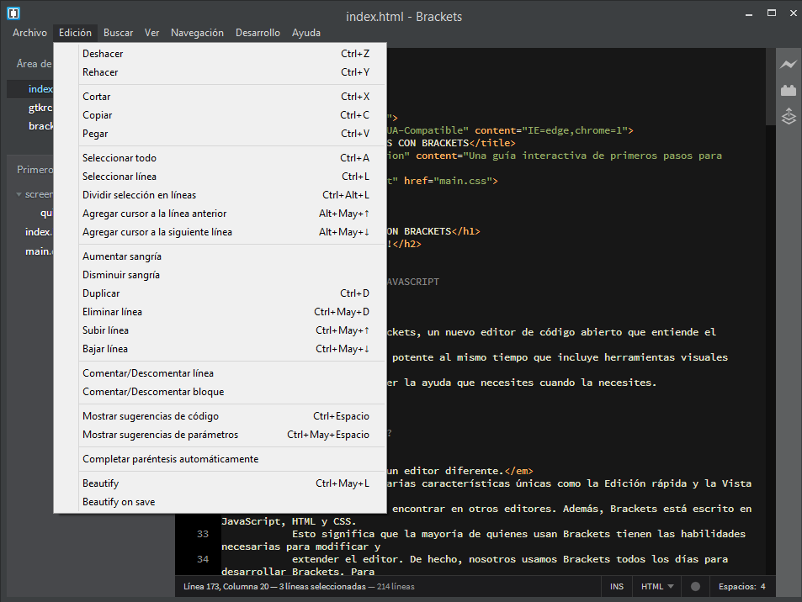Select Bajar línea

220,349
